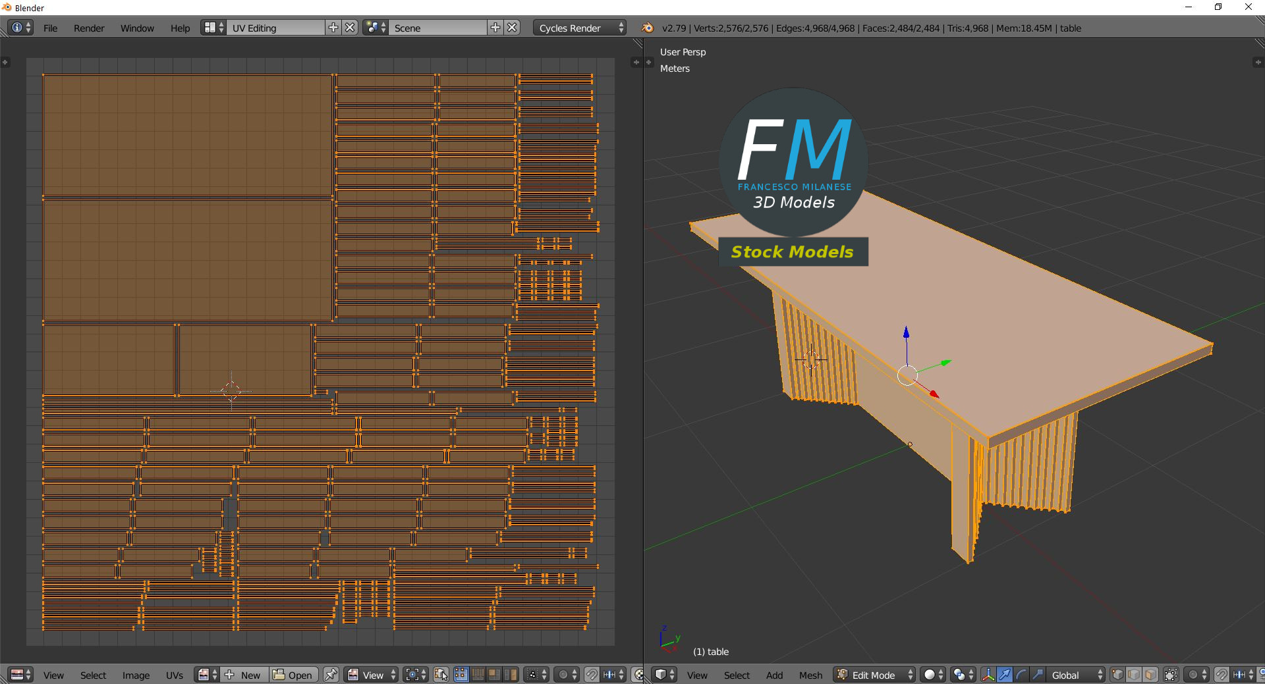1265x684 pixels.
Task: Open the 3D View's Select menu
Action: (737, 675)
